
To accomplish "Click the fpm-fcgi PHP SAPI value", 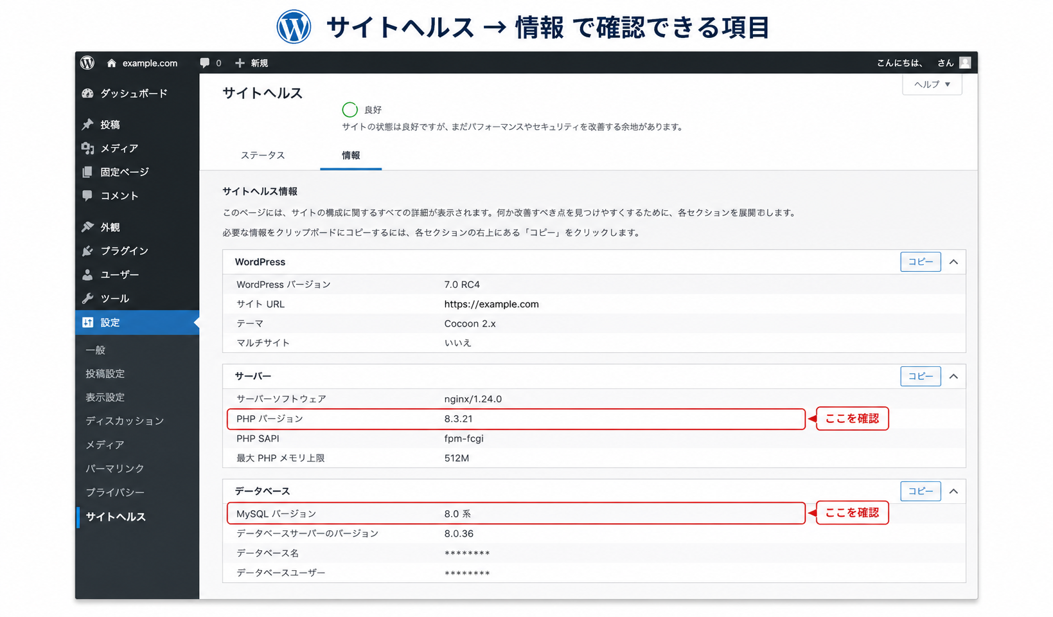I will tap(464, 438).
